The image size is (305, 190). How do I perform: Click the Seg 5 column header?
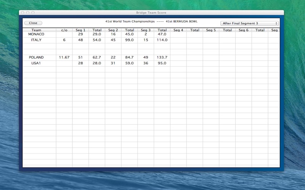coord(211,30)
